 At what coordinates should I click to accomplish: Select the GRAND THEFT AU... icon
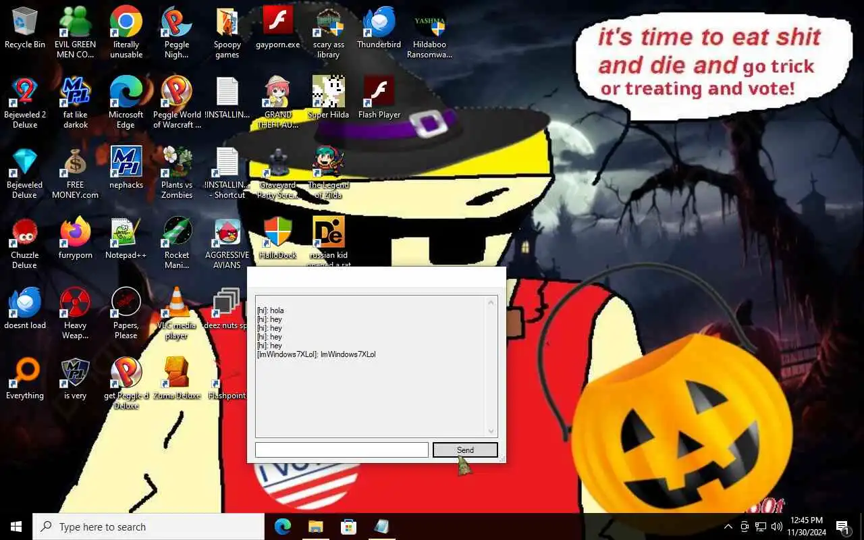tap(278, 103)
